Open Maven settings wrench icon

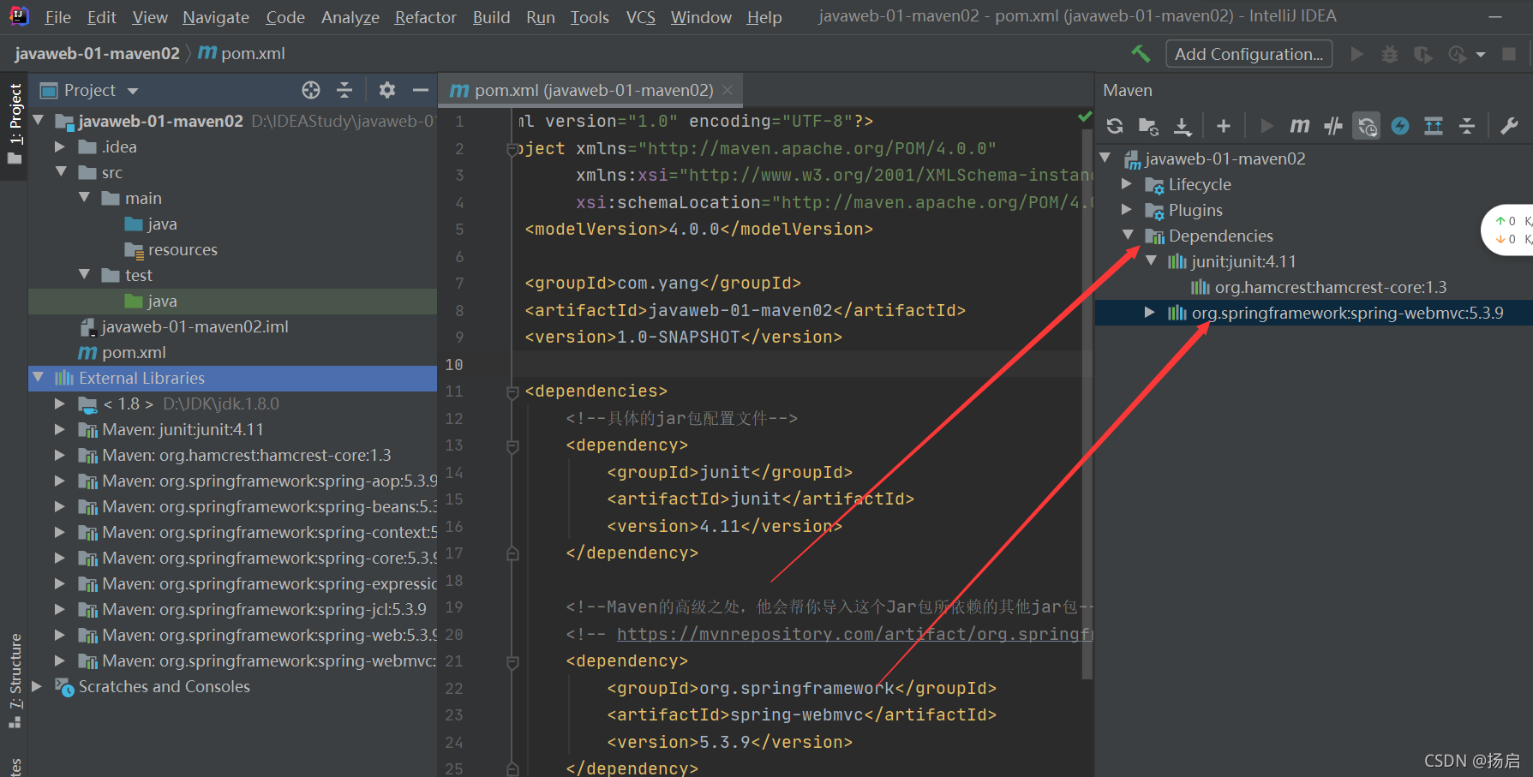(x=1510, y=126)
